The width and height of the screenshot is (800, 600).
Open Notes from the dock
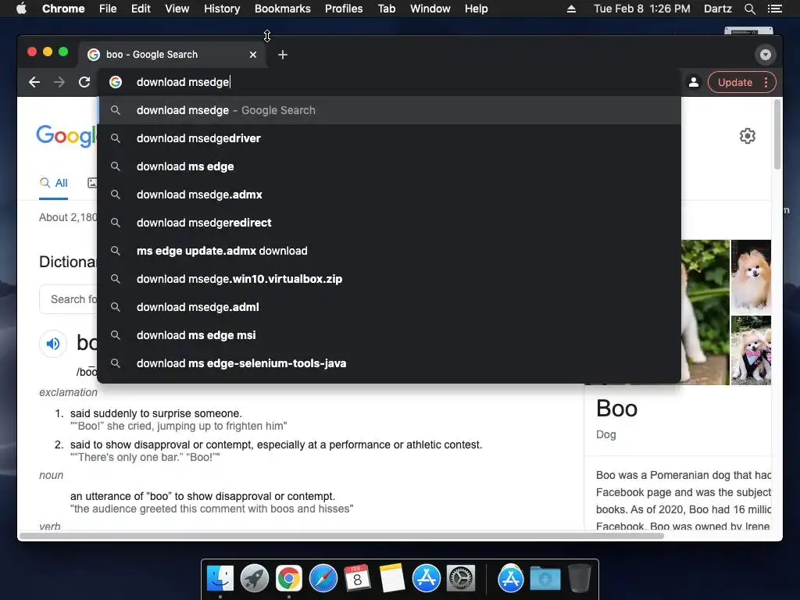(391, 579)
